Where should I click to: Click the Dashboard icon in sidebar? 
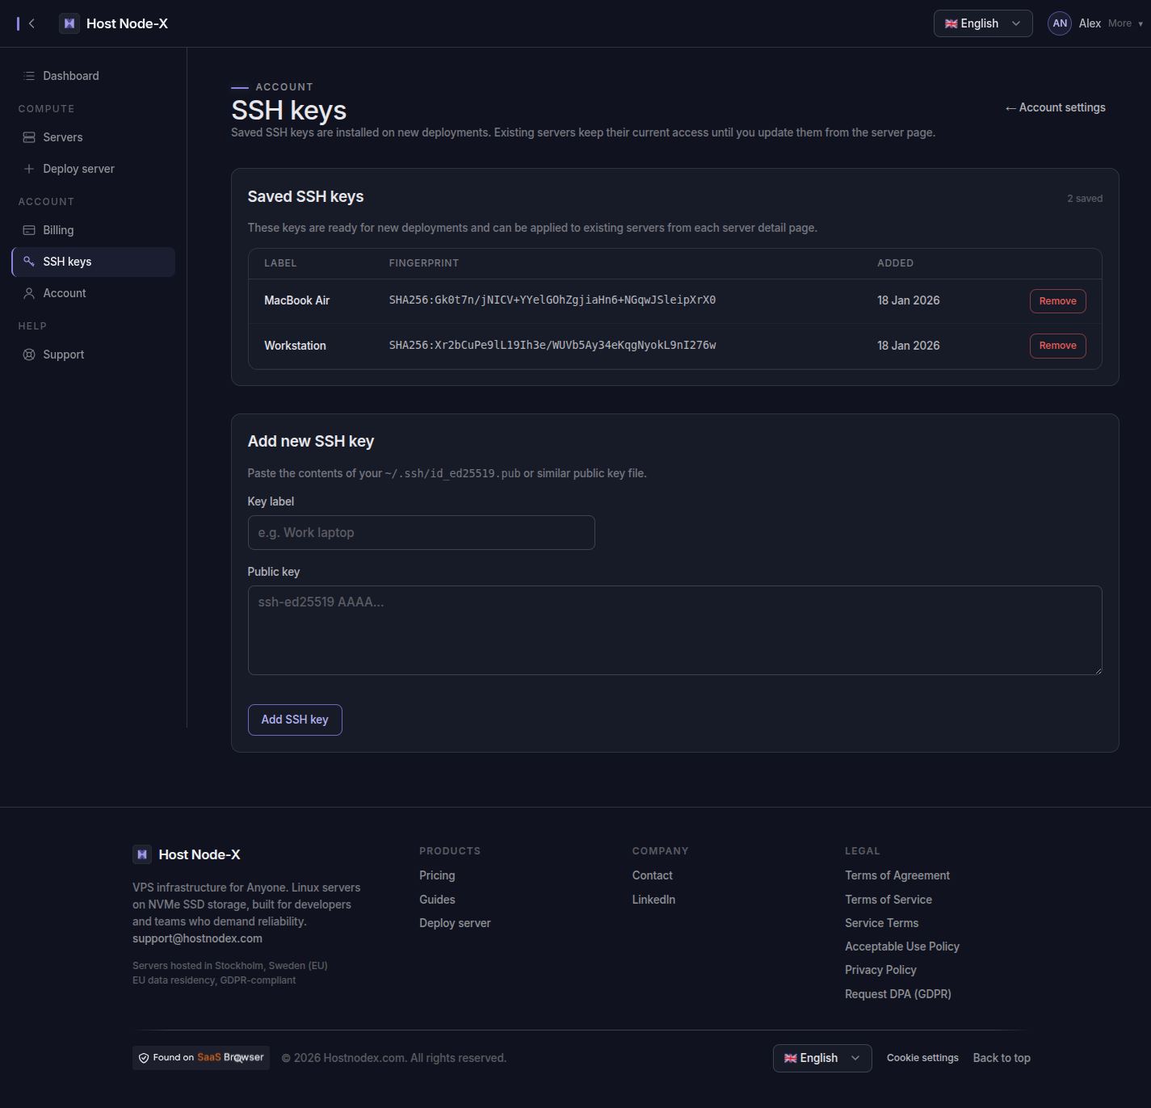29,76
